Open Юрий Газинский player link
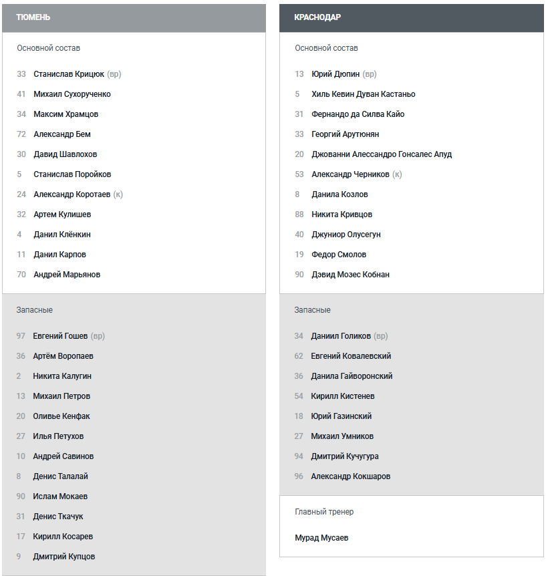This screenshot has width=550, height=576. 341,416
